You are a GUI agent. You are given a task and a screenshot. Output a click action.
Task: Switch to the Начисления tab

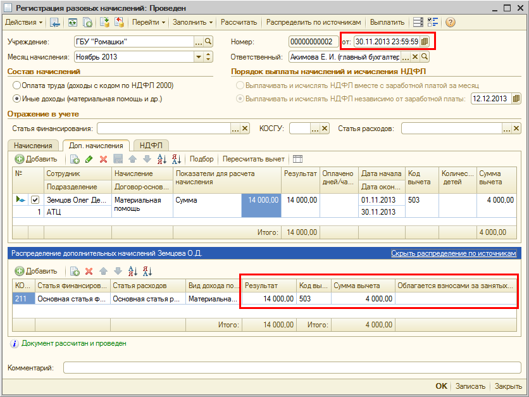pyautogui.click(x=33, y=146)
